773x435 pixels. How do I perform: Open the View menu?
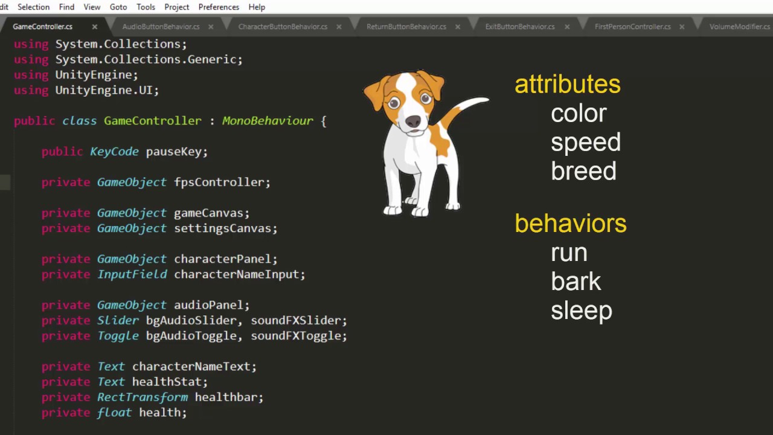[x=92, y=7]
